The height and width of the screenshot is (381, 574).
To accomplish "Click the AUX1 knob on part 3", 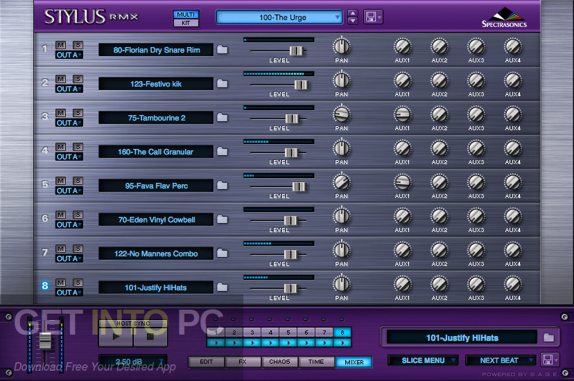I will point(402,114).
